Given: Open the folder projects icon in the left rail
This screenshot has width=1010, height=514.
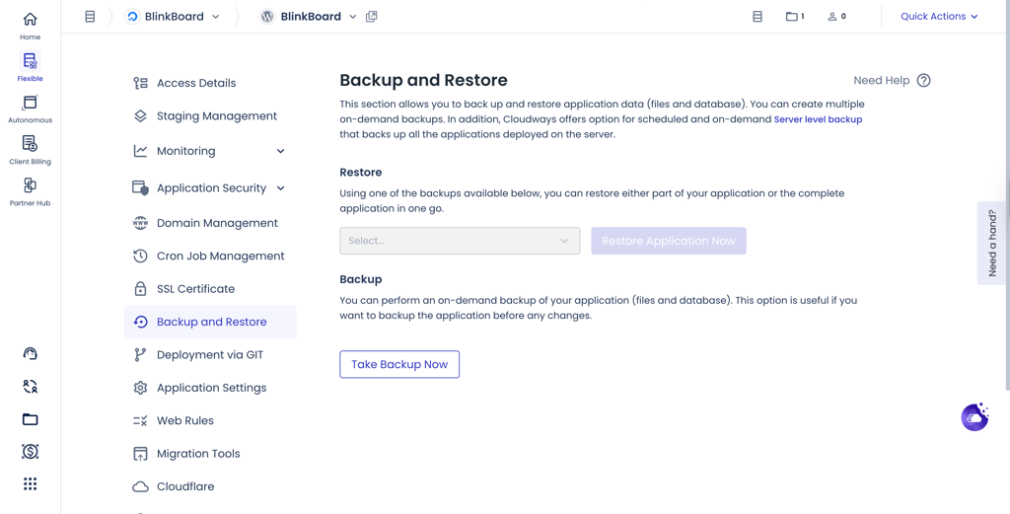Looking at the screenshot, I should 30,419.
